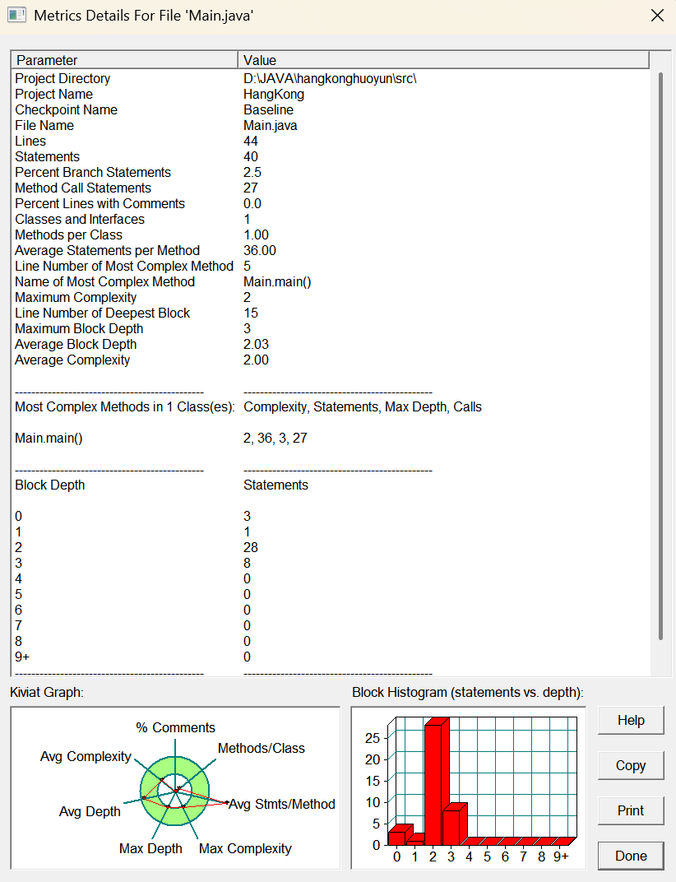Click the Parameter column header
The height and width of the screenshot is (882, 676).
124,60
